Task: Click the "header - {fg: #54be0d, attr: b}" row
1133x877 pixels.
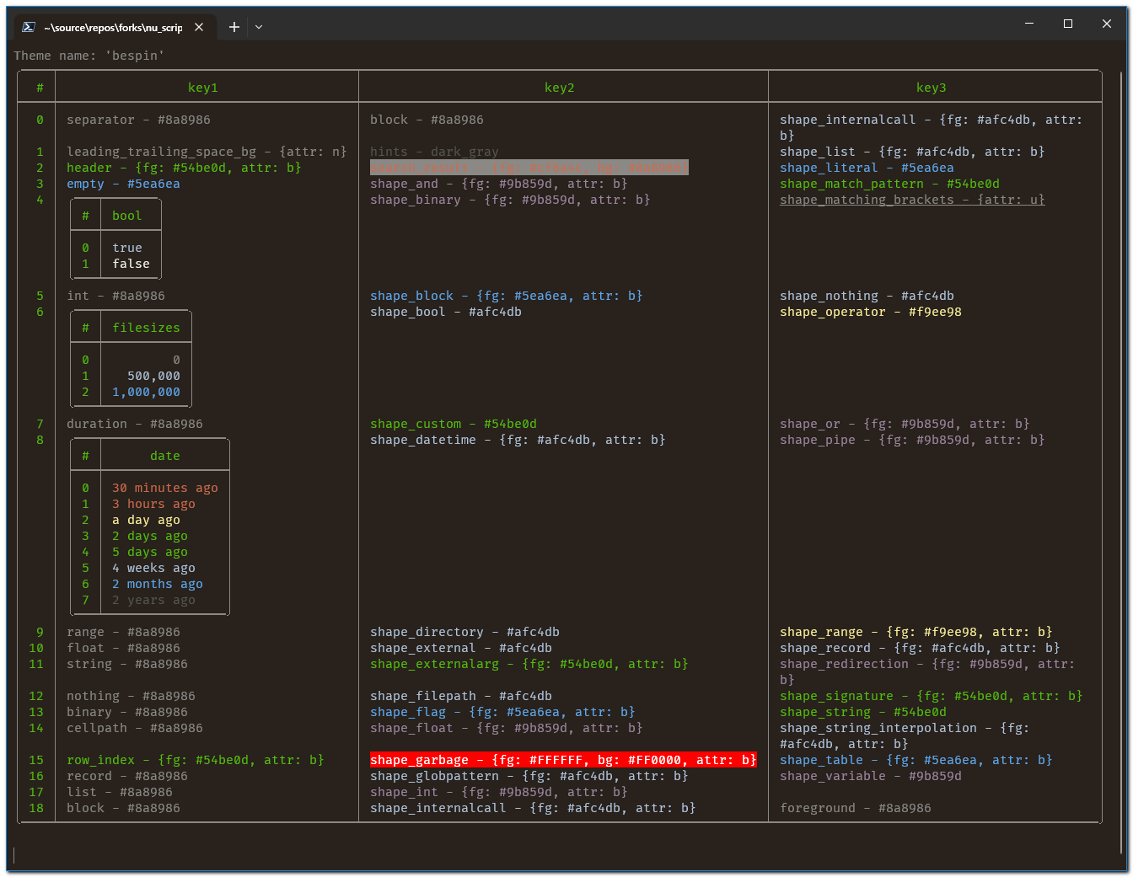Action: (184, 168)
